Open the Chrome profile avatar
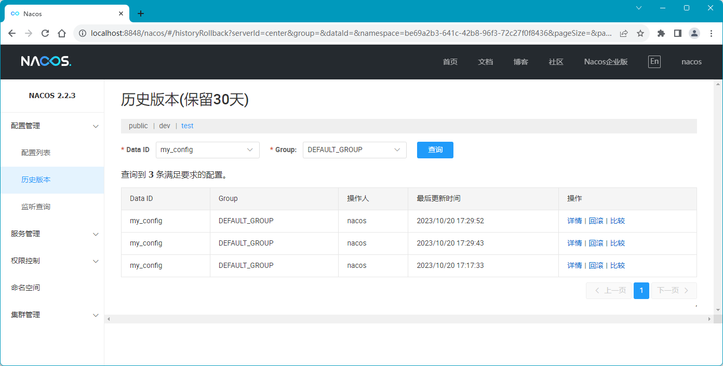The image size is (723, 366). tap(694, 33)
